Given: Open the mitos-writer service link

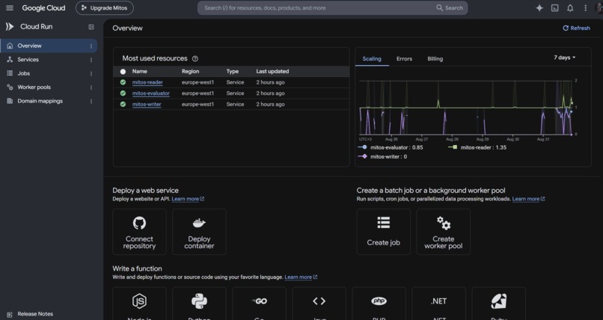Looking at the screenshot, I should (147, 104).
